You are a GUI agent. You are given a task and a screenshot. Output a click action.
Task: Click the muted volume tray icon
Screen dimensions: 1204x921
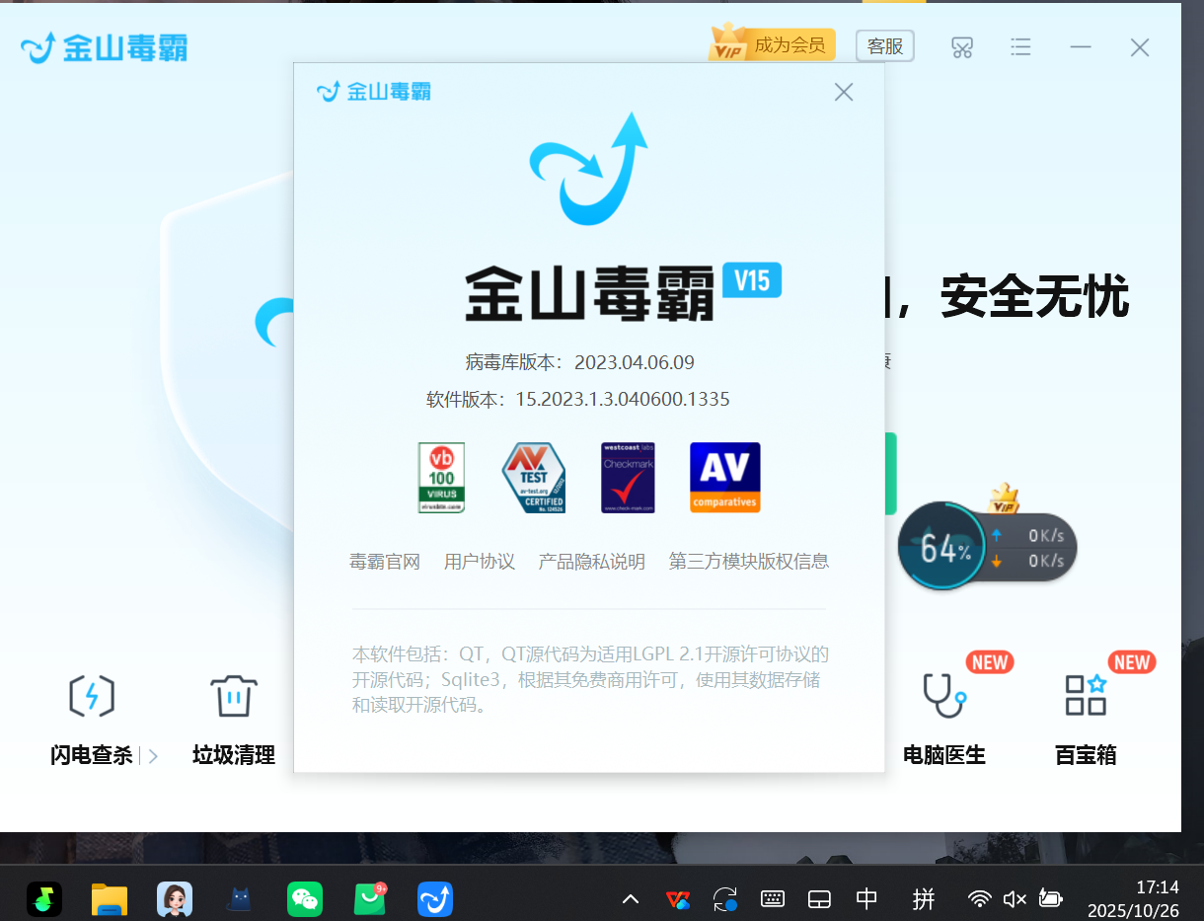click(1015, 899)
